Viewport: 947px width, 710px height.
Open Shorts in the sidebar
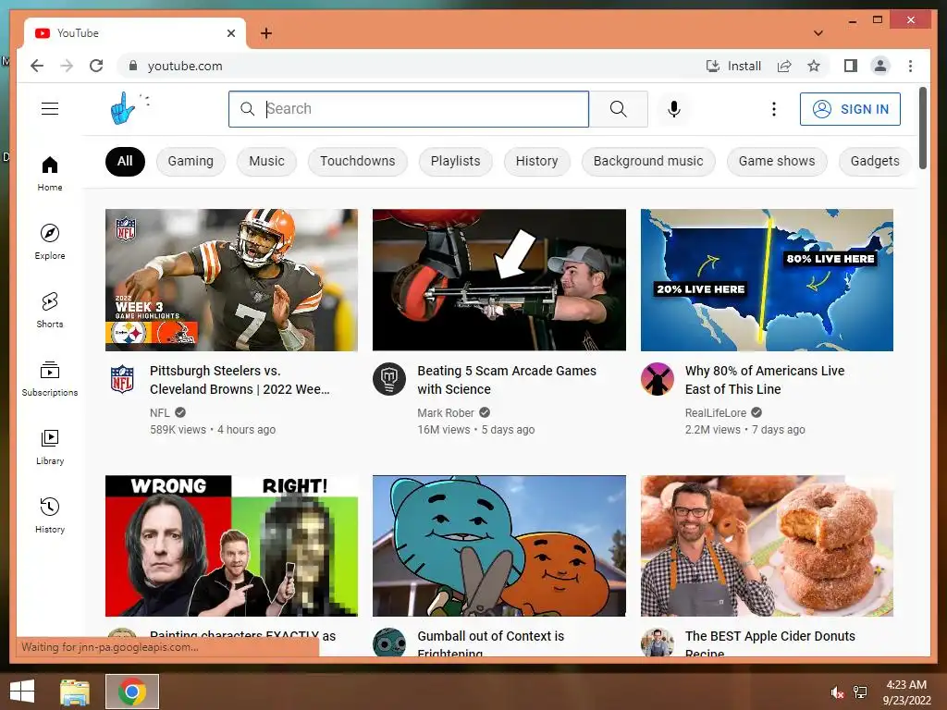point(50,311)
